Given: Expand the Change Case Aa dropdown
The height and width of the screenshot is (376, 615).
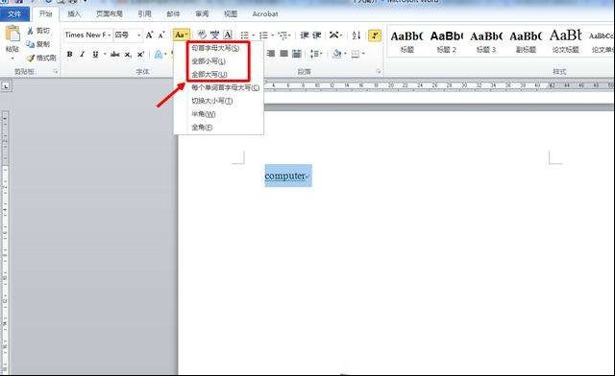Looking at the screenshot, I should click(182, 35).
